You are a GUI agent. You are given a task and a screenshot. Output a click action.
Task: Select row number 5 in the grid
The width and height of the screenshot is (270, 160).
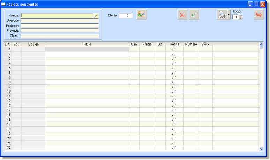click(7, 68)
